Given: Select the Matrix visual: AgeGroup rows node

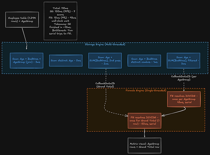Looking at the screenshot, I should 145,145.
